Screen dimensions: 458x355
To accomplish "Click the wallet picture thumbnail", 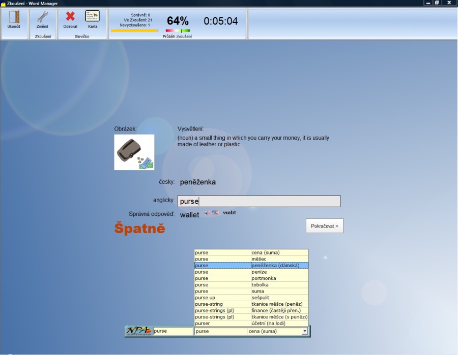I will click(x=134, y=152).
